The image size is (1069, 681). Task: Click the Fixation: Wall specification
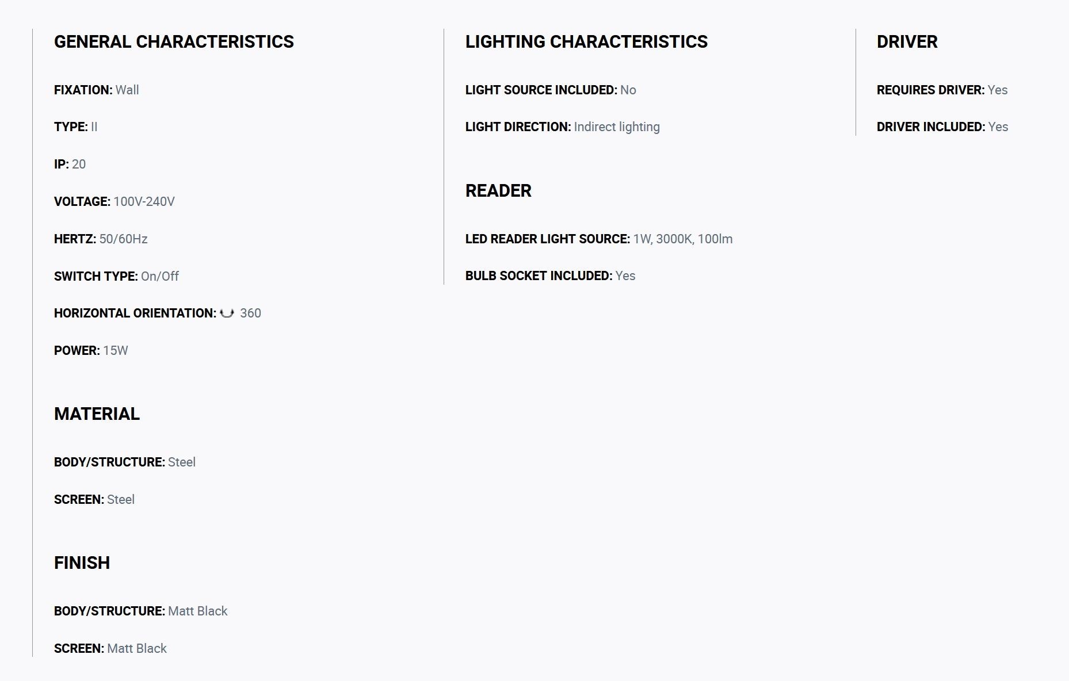pyautogui.click(x=96, y=90)
